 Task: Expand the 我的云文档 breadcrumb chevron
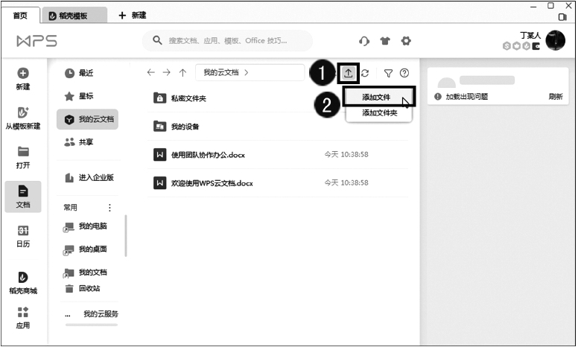pos(246,73)
